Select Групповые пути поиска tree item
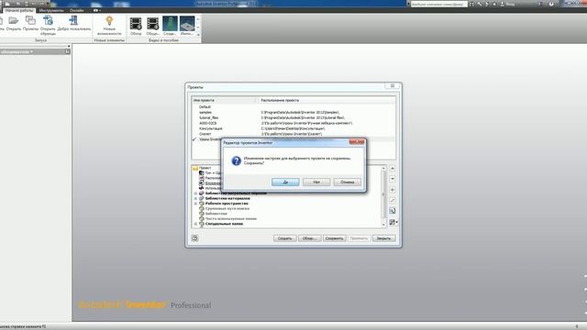Image resolution: width=587 pixels, height=330 pixels. click(227, 208)
